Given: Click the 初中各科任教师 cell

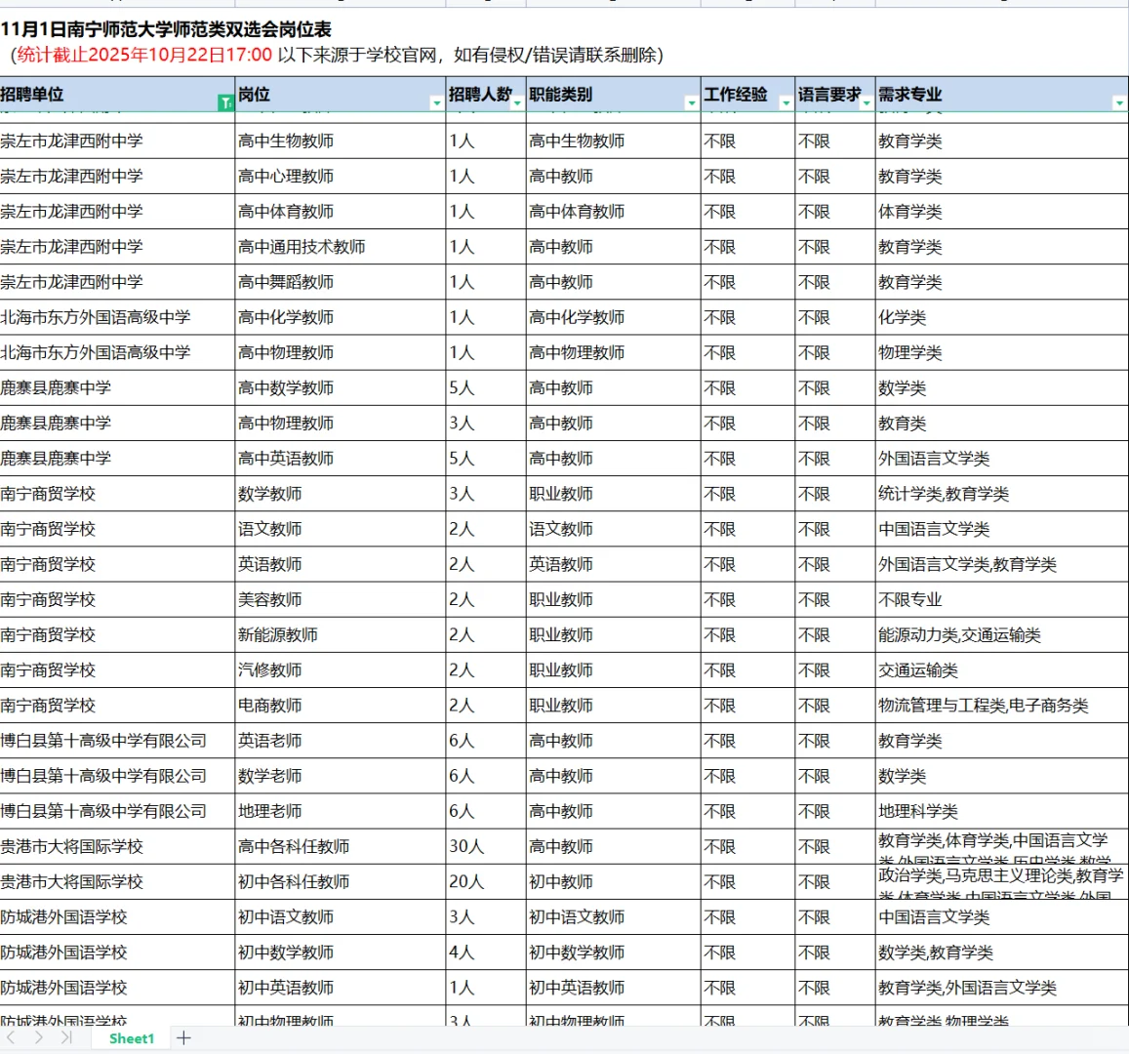Looking at the screenshot, I should pos(340,882).
